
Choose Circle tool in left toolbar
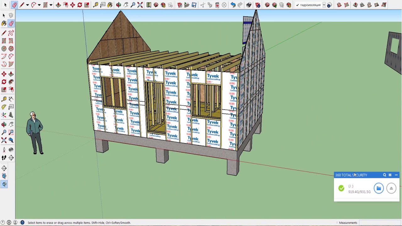[x=4, y=49]
